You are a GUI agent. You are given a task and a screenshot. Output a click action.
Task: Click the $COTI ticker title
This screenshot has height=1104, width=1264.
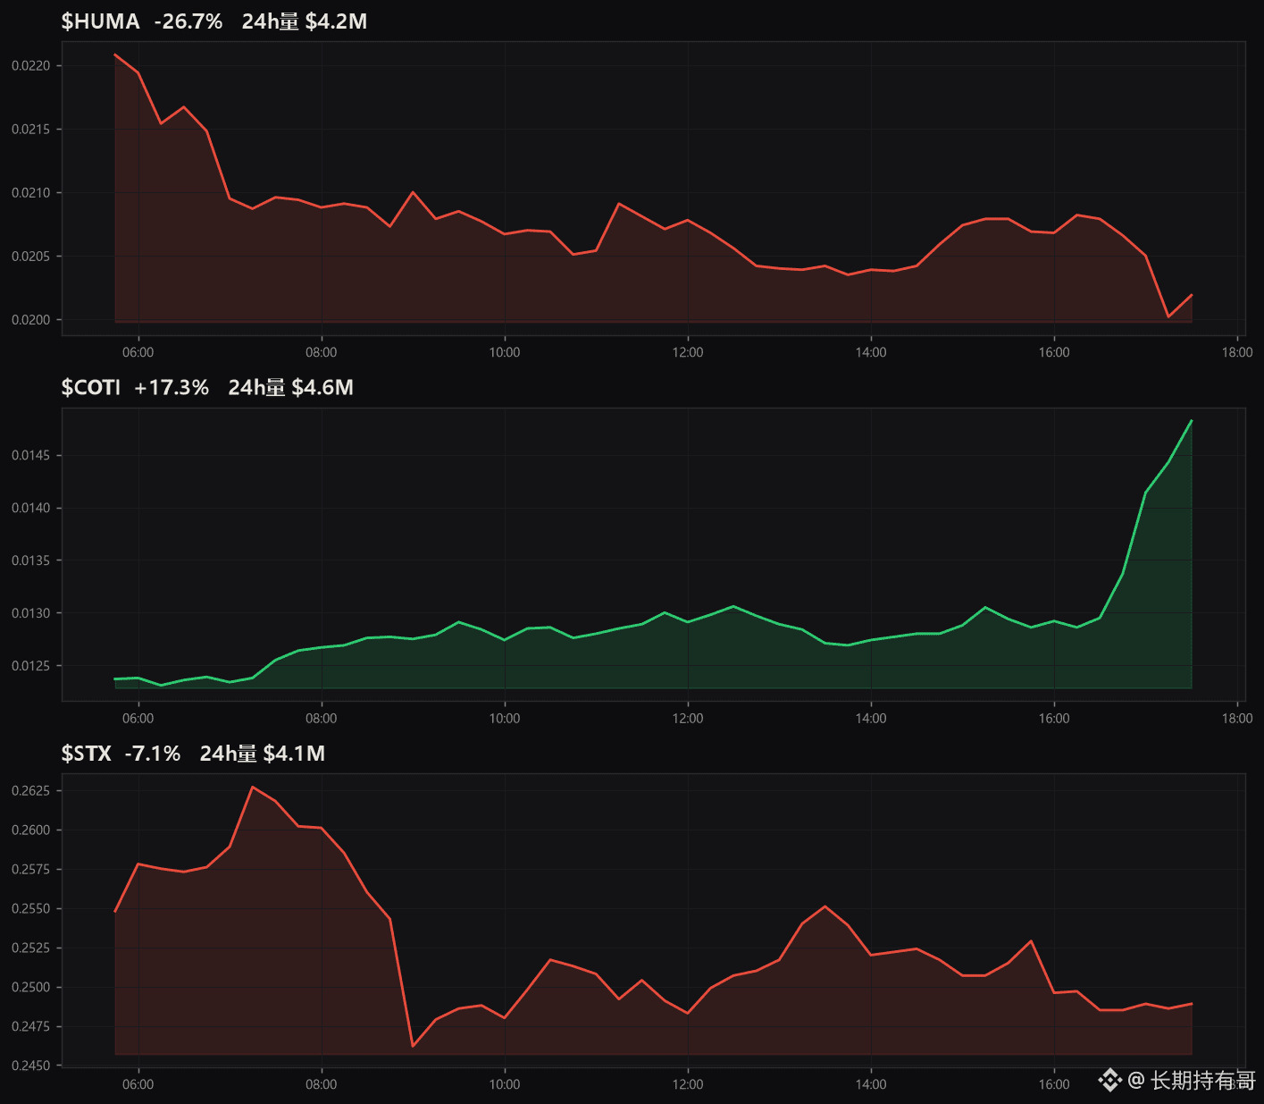91,387
